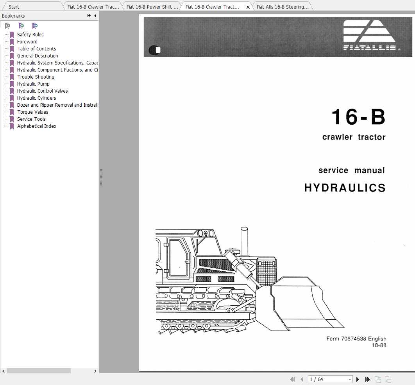Click the bookmark icon beside Hydraulic Pump
The height and width of the screenshot is (385, 415).
tap(12, 84)
